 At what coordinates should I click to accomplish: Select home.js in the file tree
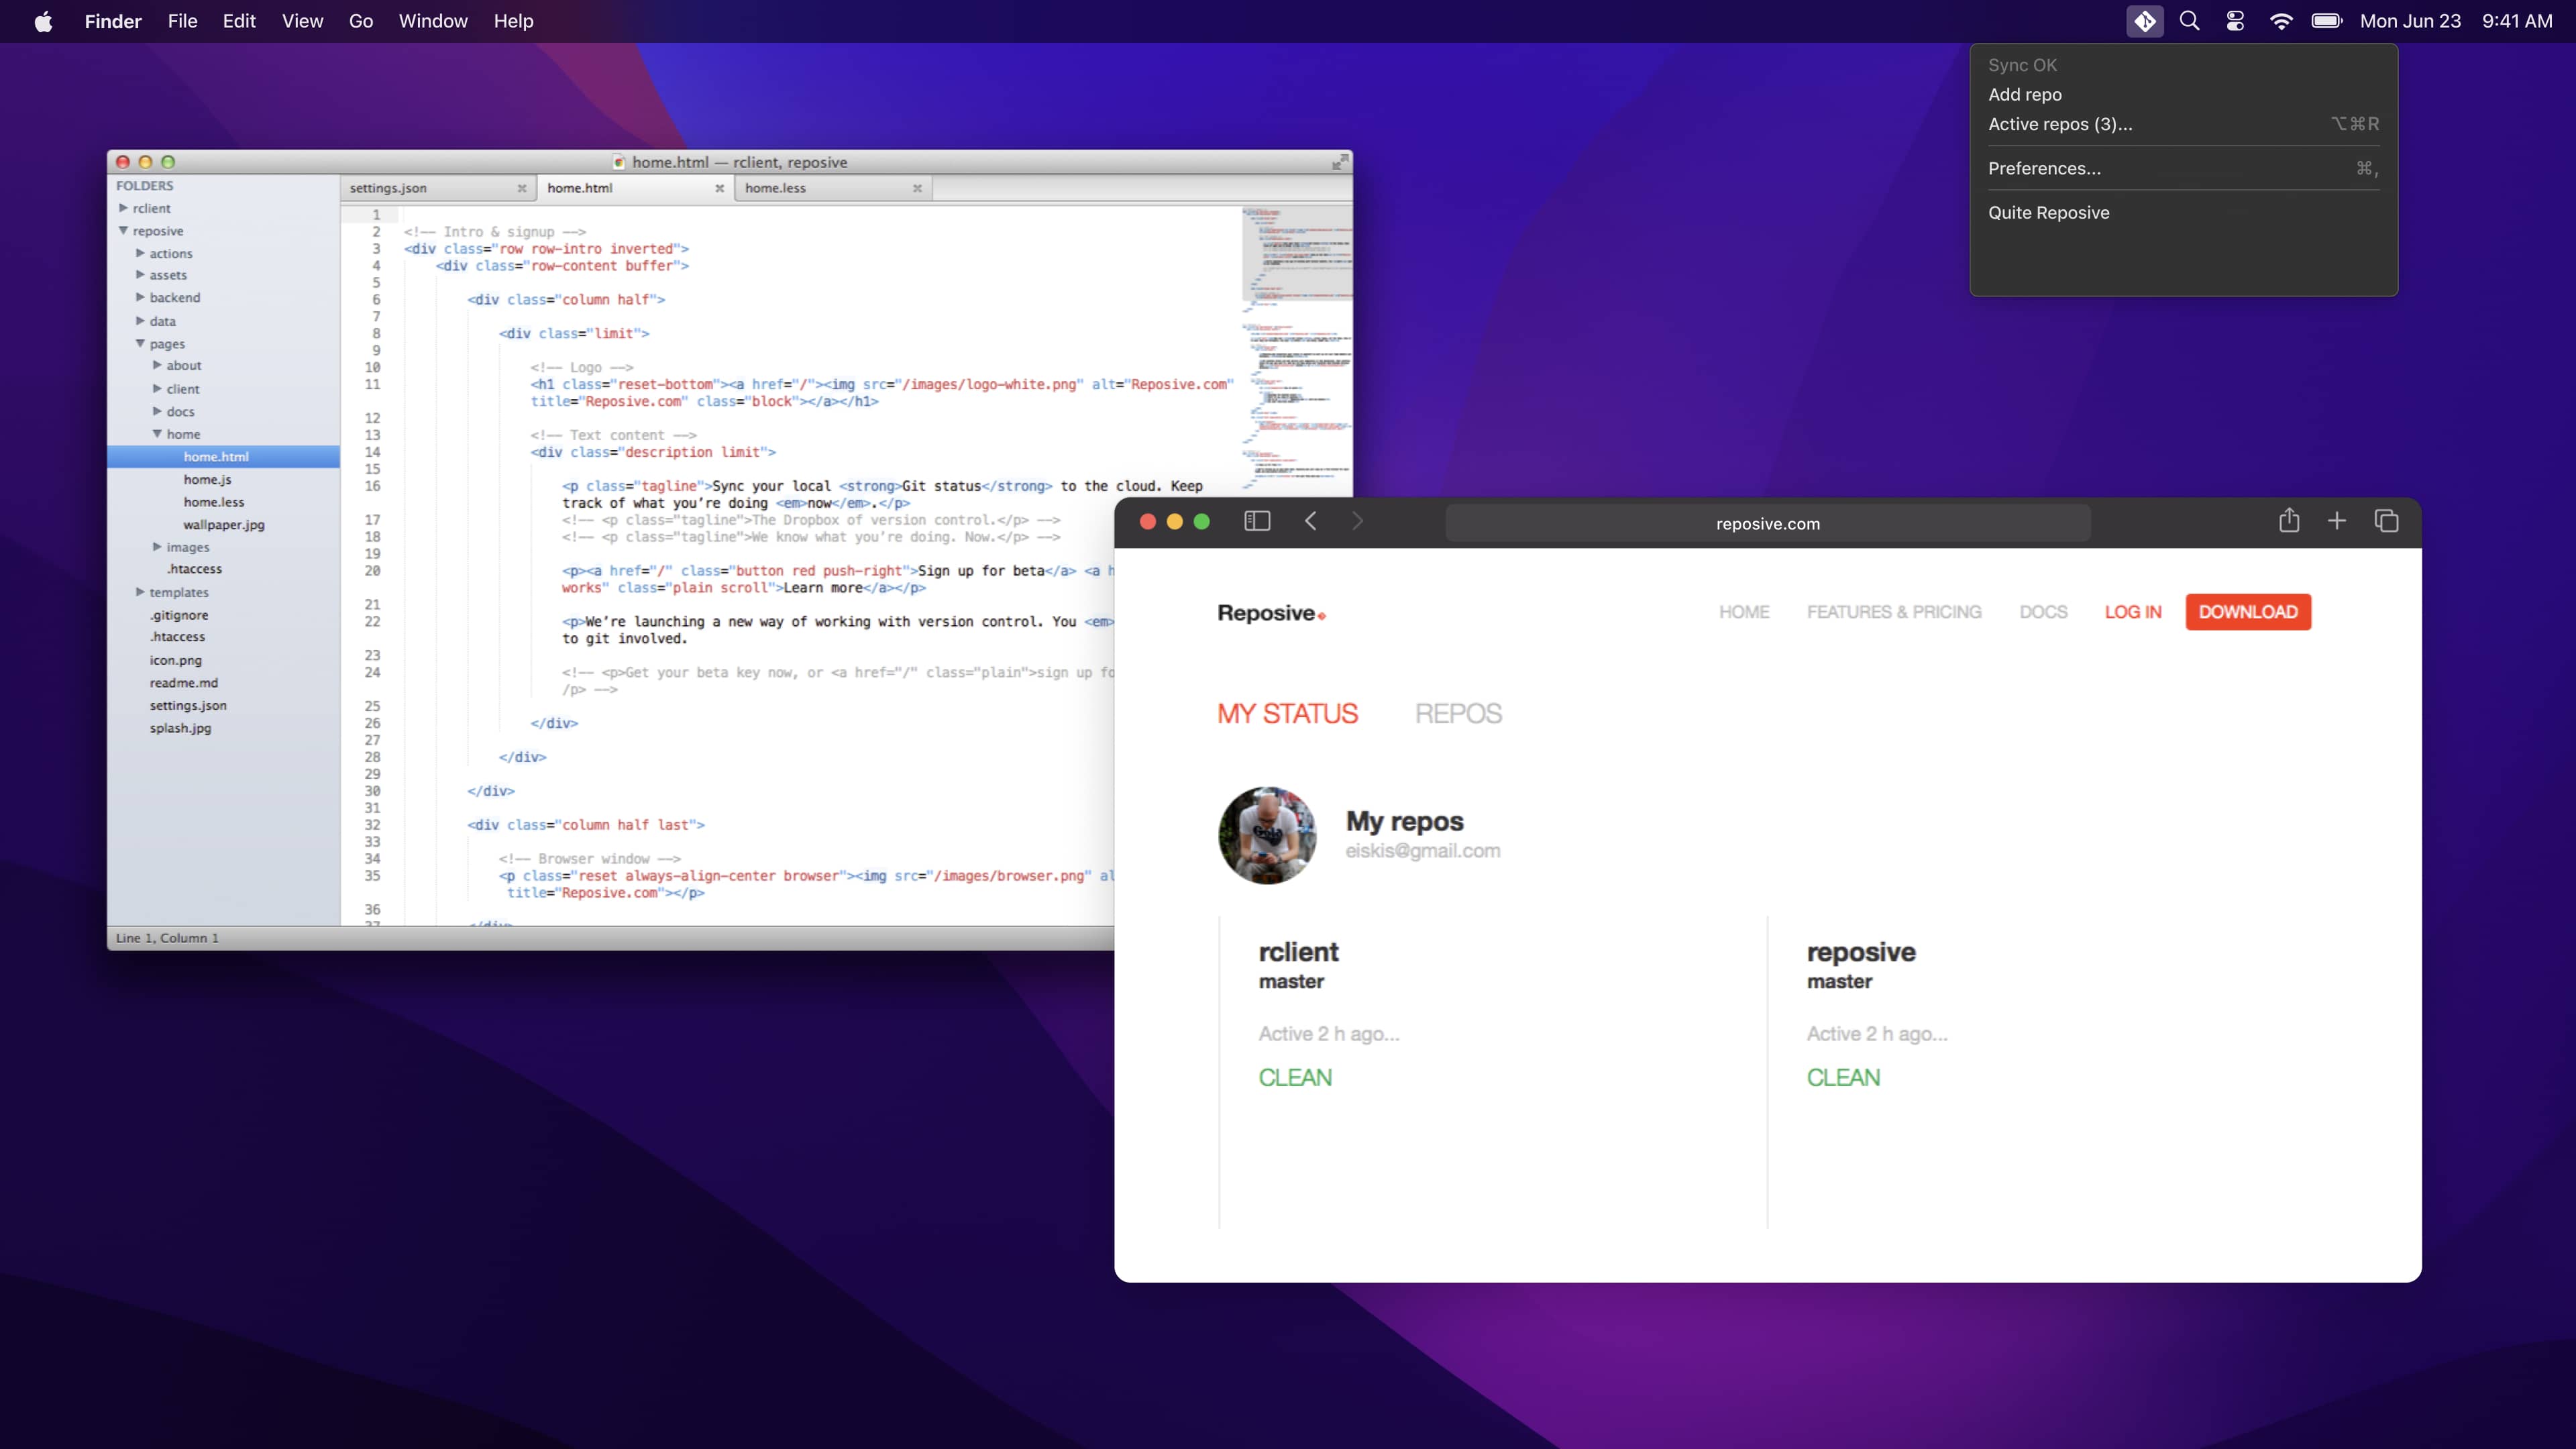coord(207,479)
